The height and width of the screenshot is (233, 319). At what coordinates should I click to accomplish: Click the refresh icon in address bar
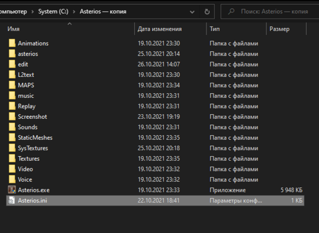coord(207,12)
